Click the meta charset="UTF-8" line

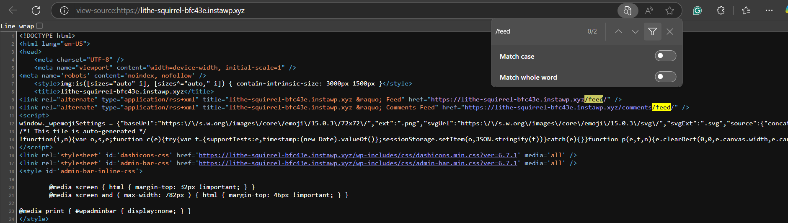click(79, 60)
